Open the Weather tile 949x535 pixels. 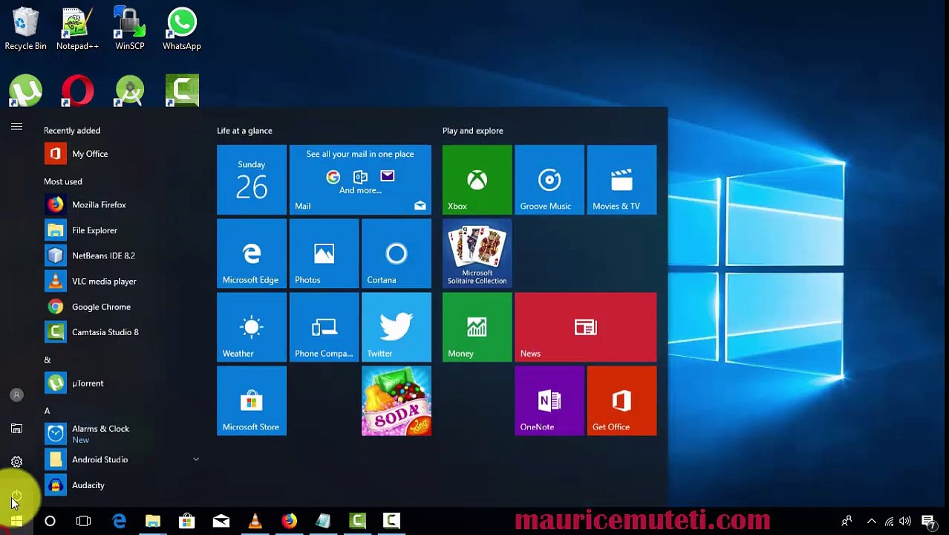coord(251,327)
